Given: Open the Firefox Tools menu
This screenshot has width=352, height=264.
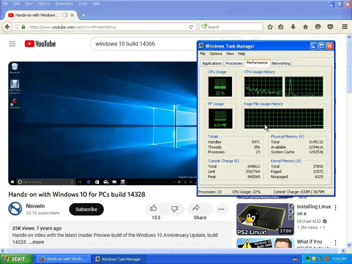Looking at the screenshot, I should pyautogui.click(x=83, y=3).
